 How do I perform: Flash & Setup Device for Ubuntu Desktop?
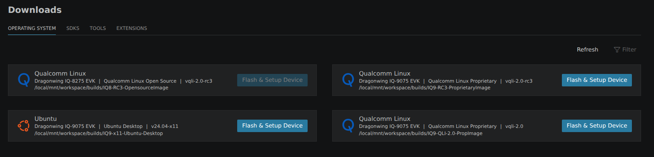[272, 126]
